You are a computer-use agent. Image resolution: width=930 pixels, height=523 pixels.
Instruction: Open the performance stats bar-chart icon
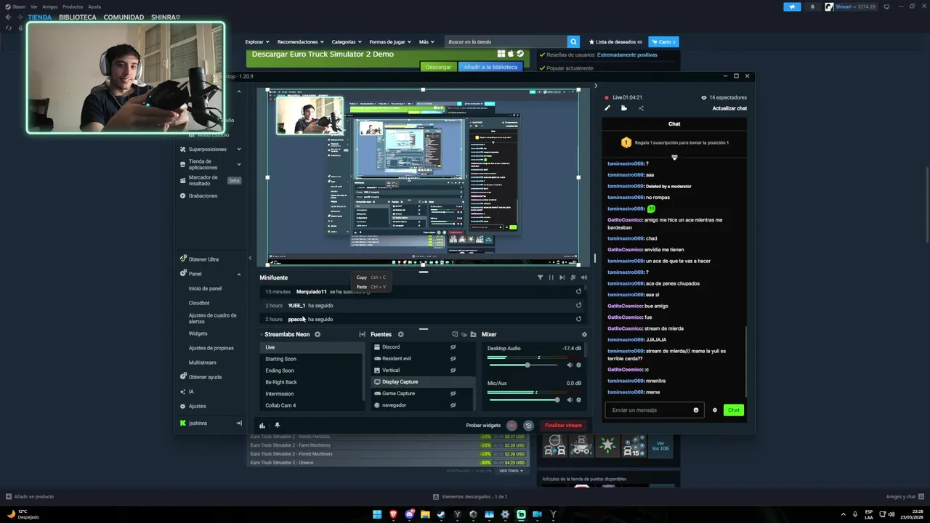point(262,426)
